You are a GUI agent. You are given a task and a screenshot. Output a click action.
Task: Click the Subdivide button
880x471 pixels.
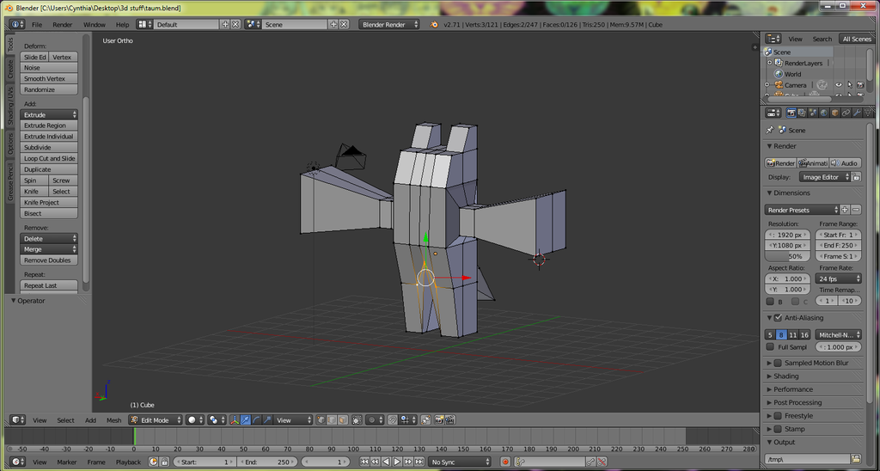tap(49, 148)
